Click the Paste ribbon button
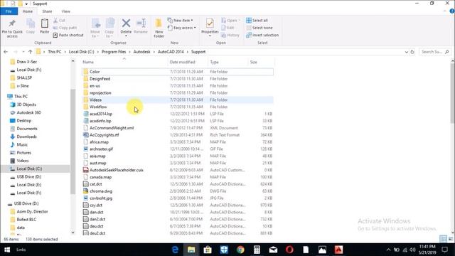455x256 pixels. coord(44,26)
